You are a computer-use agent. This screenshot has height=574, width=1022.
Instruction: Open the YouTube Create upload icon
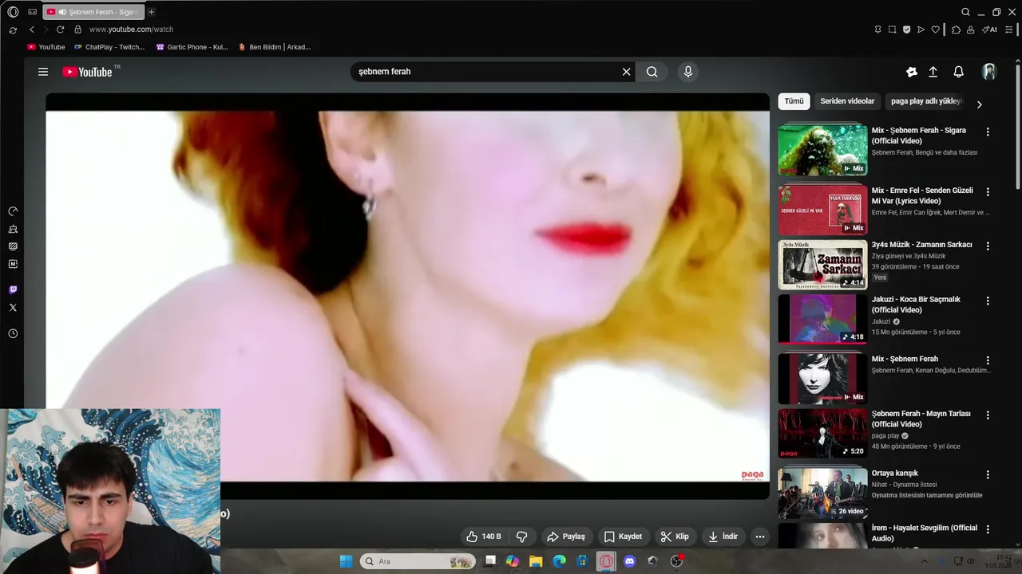[x=933, y=72]
